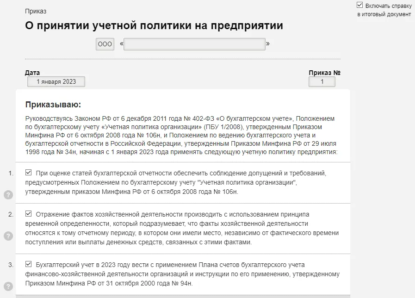
Task: Click heading 'О принятии учетной политики на предприятии'
Action: coord(154,25)
